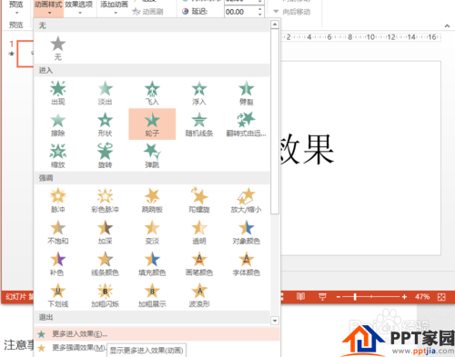Choose the 下划线 underline effect
The width and height of the screenshot is (455, 357).
pyautogui.click(x=58, y=295)
